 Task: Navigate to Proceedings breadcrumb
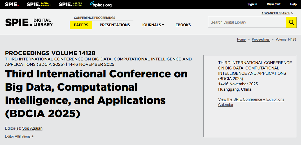tap(261, 39)
